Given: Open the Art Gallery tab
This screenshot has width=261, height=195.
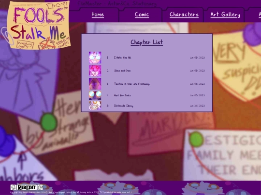Looking at the screenshot, I should pos(225,14).
